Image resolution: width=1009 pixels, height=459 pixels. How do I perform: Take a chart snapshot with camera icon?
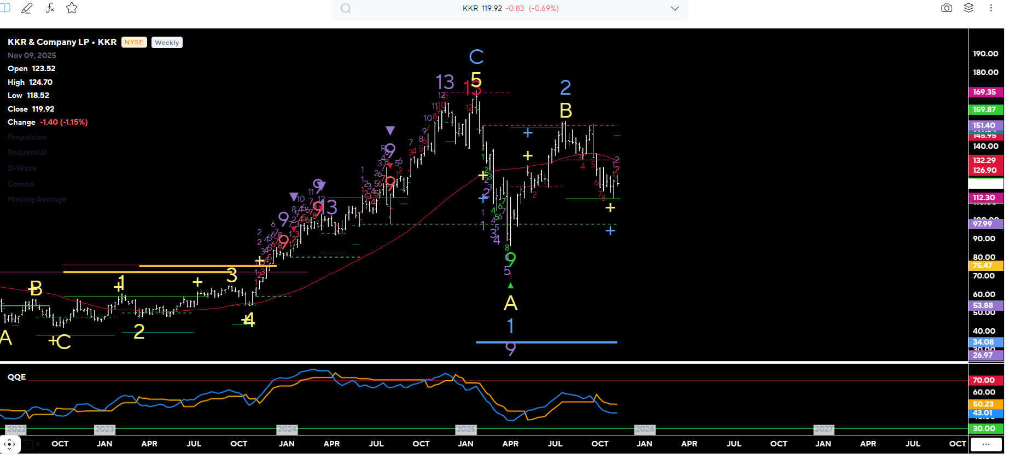coord(947,8)
